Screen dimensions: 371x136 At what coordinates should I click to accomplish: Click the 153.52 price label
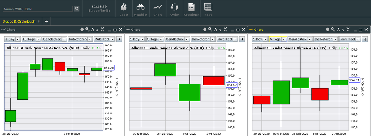click(232, 85)
